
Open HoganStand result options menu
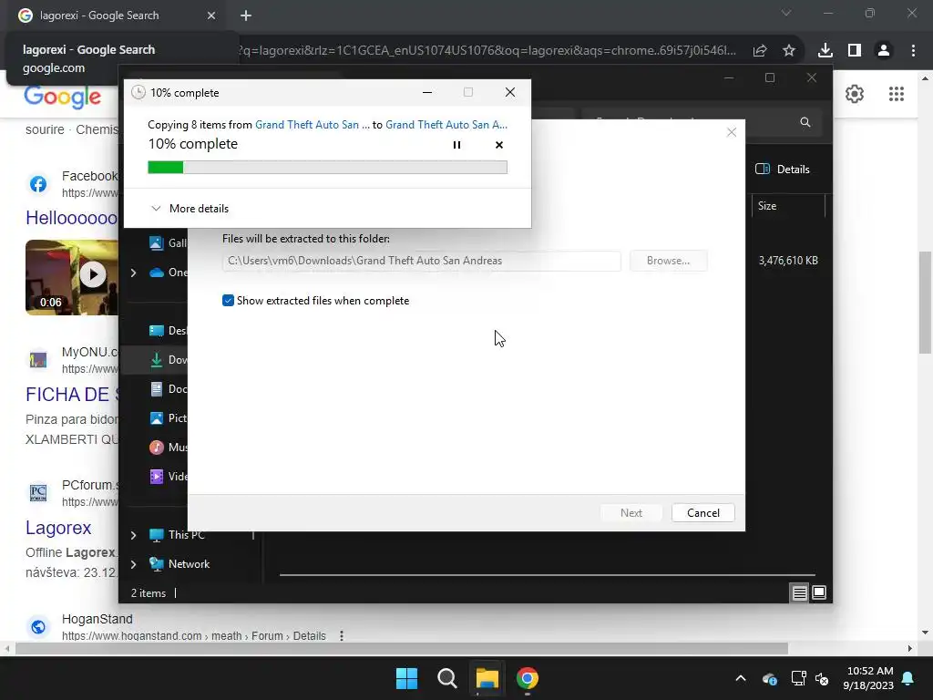click(342, 635)
